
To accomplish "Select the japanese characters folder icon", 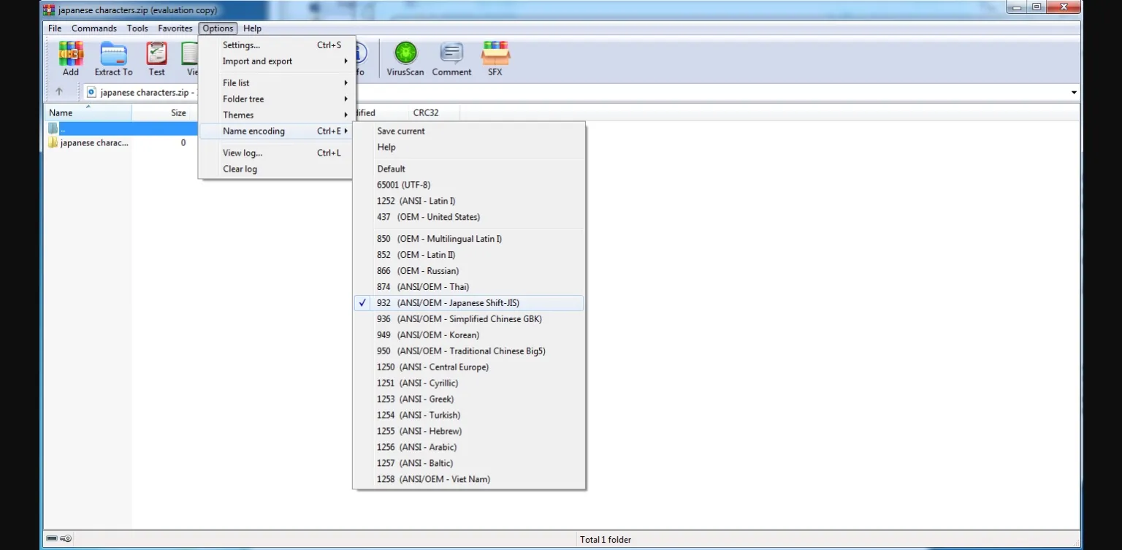I will coord(53,143).
